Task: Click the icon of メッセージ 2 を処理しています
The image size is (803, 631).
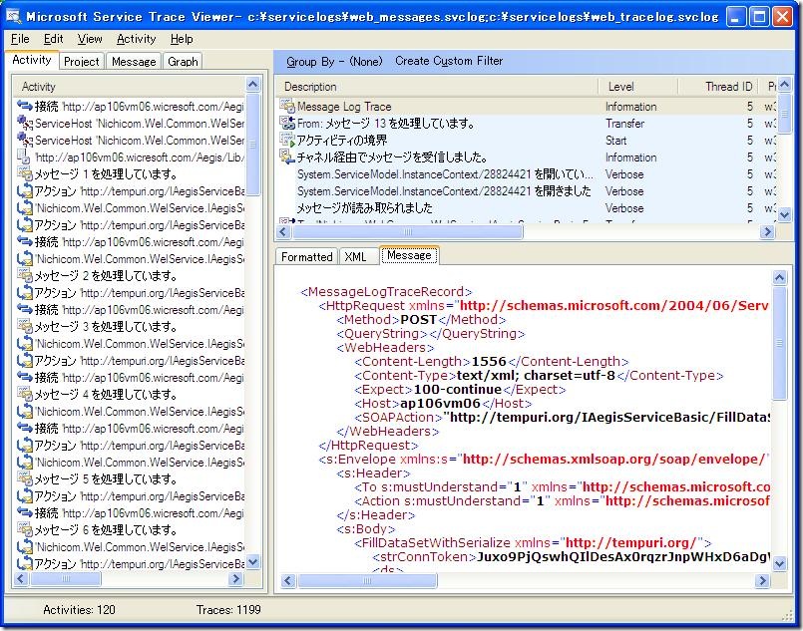Action: click(x=25, y=275)
